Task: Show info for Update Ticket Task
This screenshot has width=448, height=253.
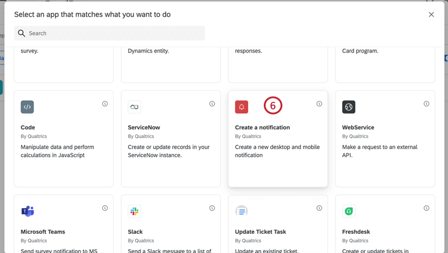Action: coord(319,208)
